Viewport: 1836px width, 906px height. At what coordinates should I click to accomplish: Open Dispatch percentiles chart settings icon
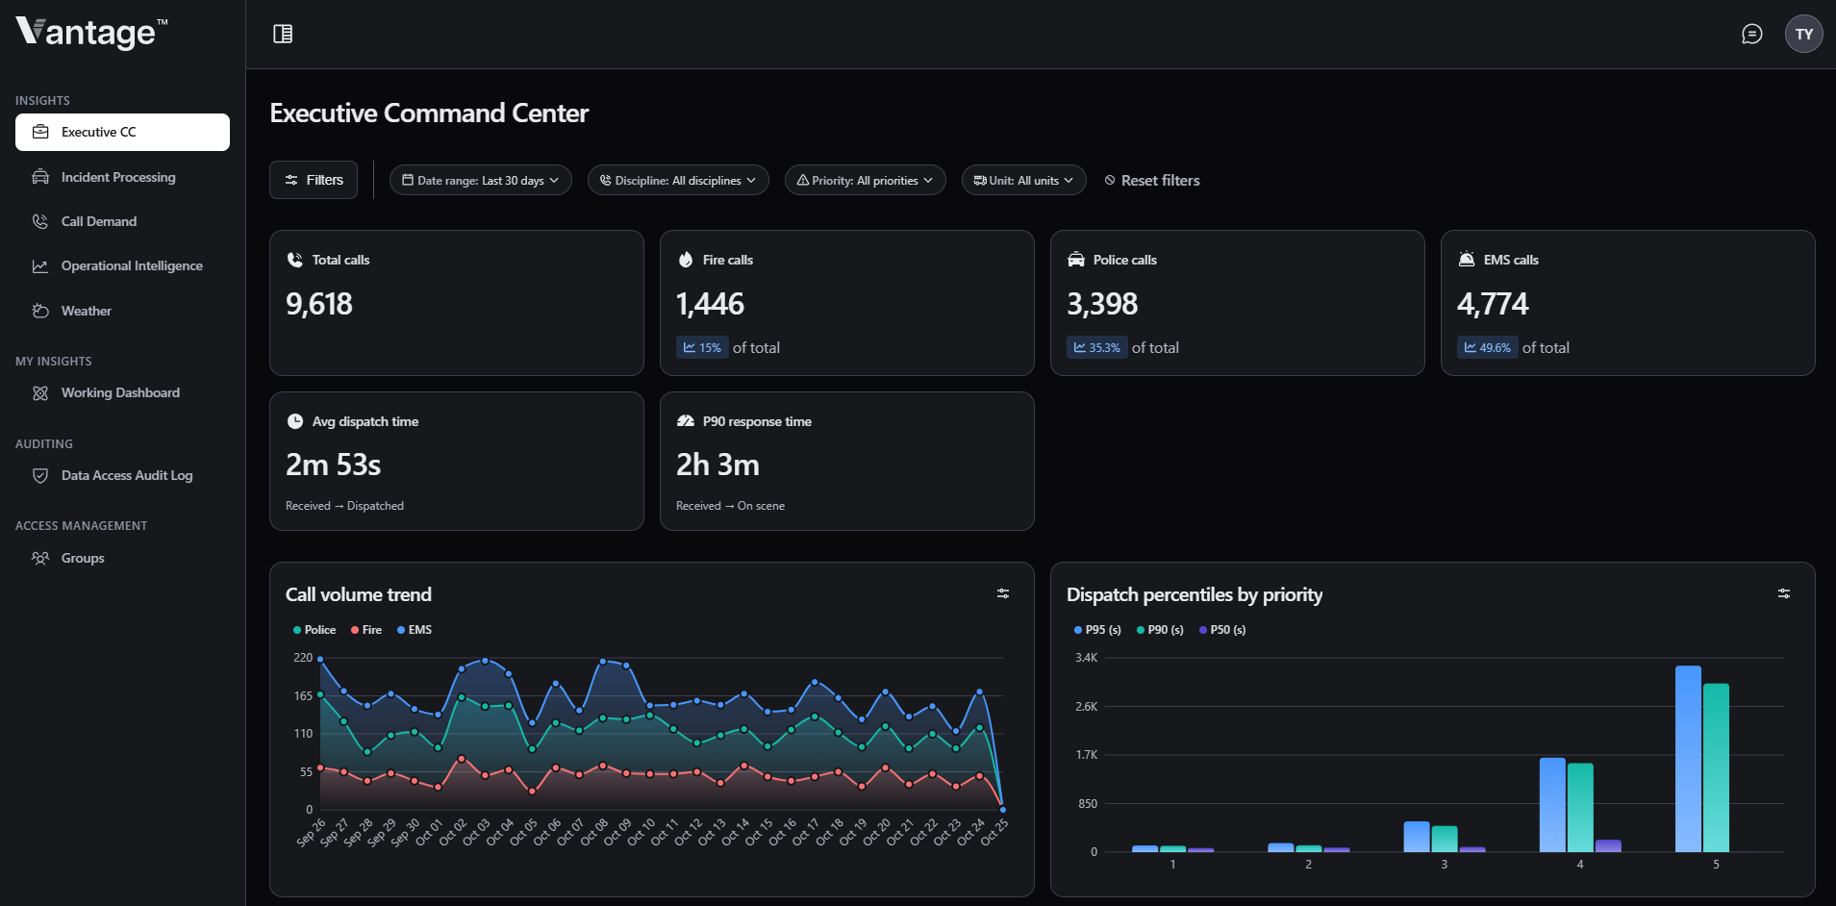[x=1784, y=593]
